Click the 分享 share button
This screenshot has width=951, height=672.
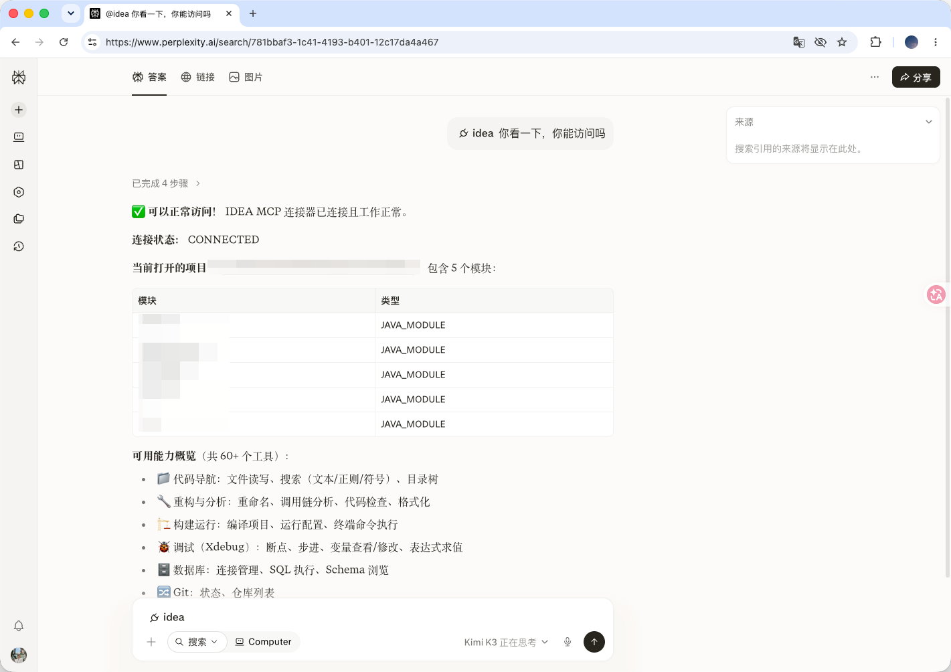point(916,77)
